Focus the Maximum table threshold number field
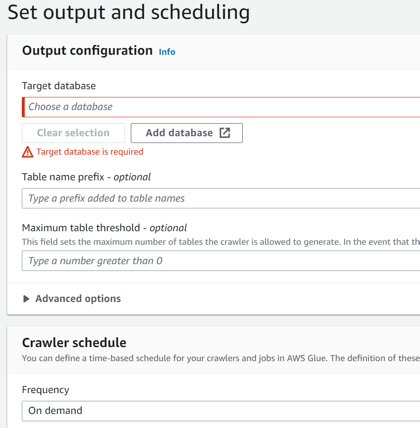Screen dimensions: 420x428 (x=221, y=261)
